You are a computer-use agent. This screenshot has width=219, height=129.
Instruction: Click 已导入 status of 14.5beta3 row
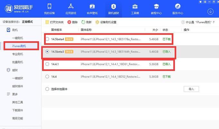pyautogui.click(x=167, y=52)
